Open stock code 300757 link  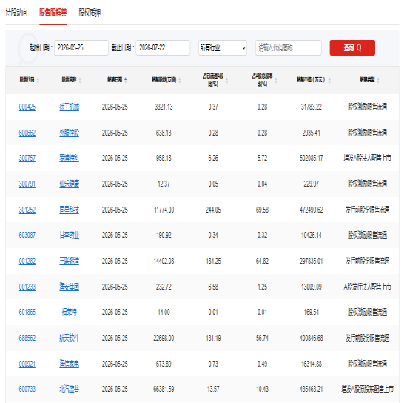coord(27,159)
